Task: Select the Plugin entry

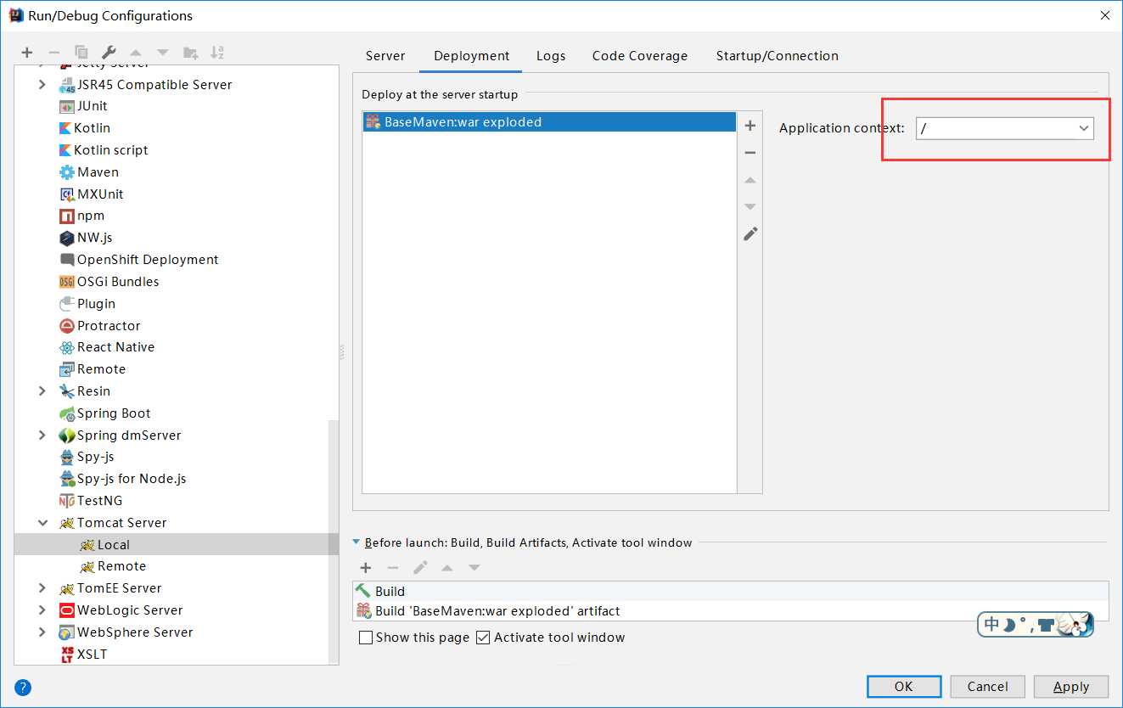Action: point(87,304)
